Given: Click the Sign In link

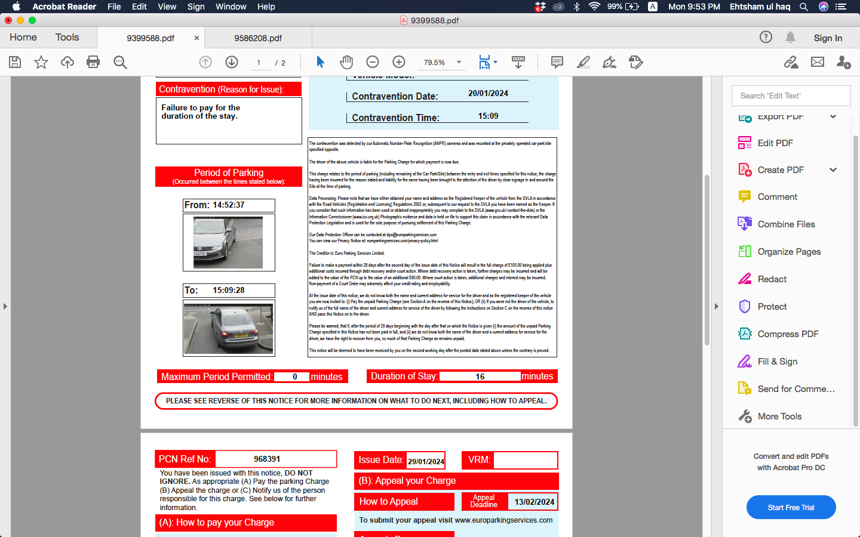Looking at the screenshot, I should click(x=828, y=38).
